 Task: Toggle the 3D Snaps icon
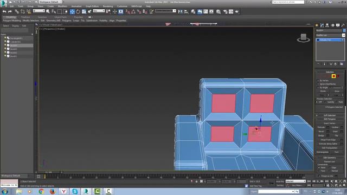pyautogui.click(x=127, y=11)
